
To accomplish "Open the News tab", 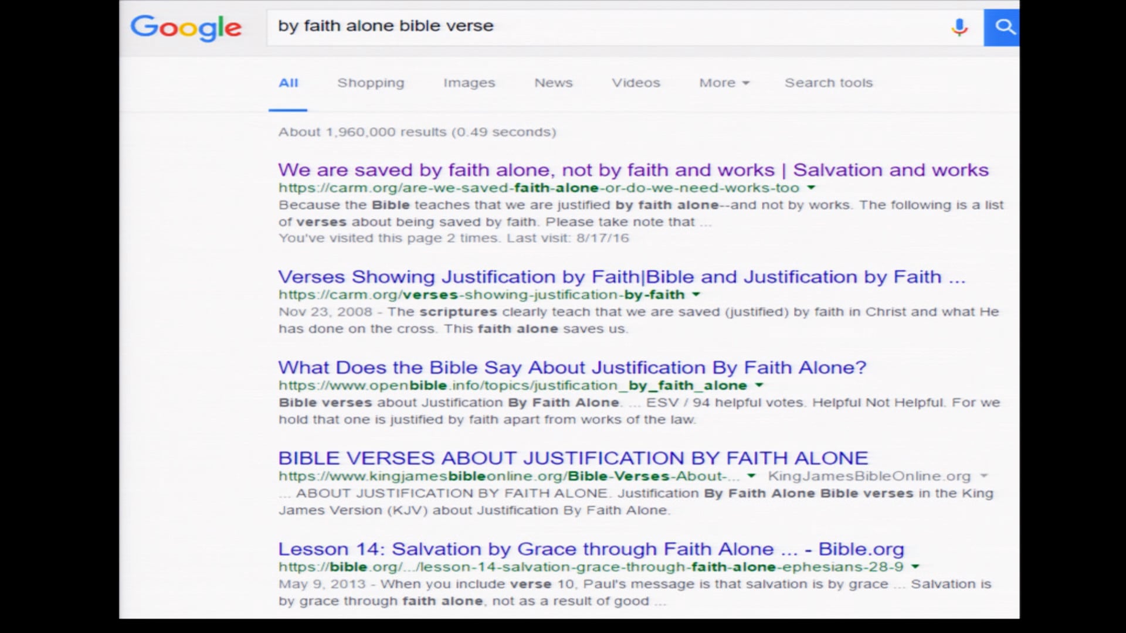I will click(553, 83).
